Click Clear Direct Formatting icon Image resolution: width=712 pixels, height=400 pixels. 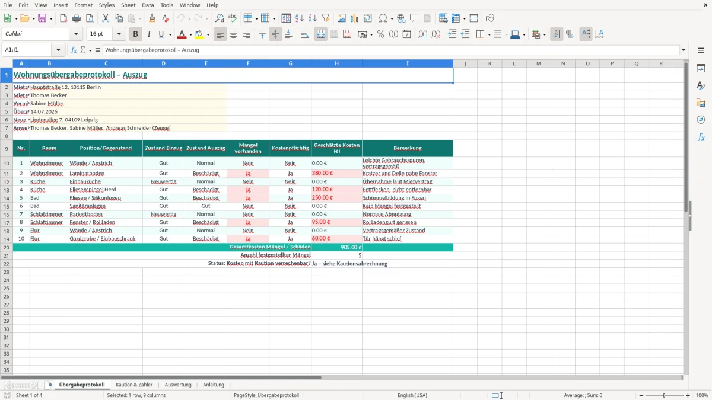(166, 18)
